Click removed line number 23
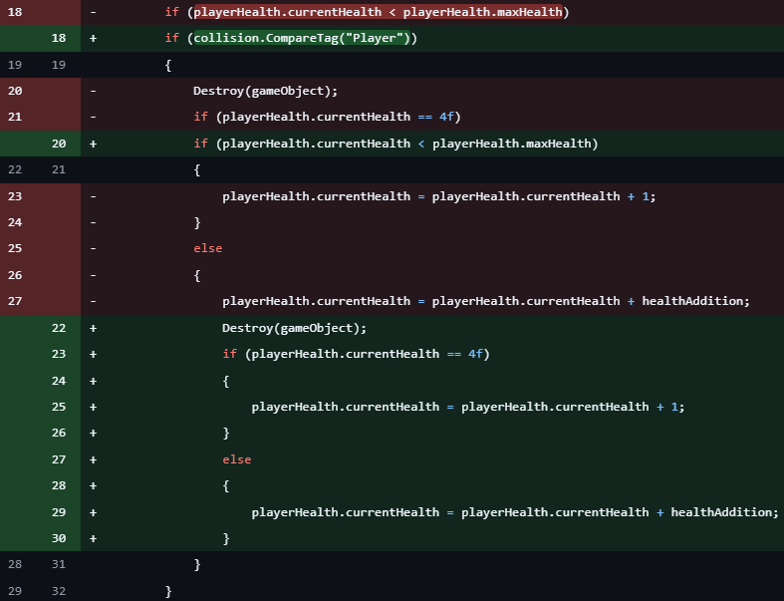This screenshot has width=784, height=601. click(x=15, y=196)
